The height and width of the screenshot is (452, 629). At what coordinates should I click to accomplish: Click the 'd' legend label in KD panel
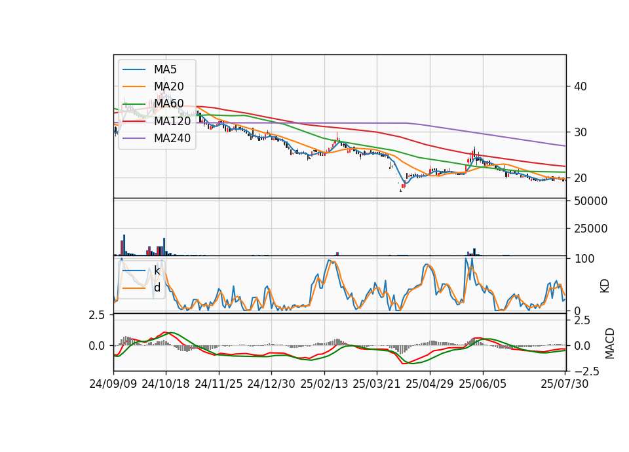(157, 288)
